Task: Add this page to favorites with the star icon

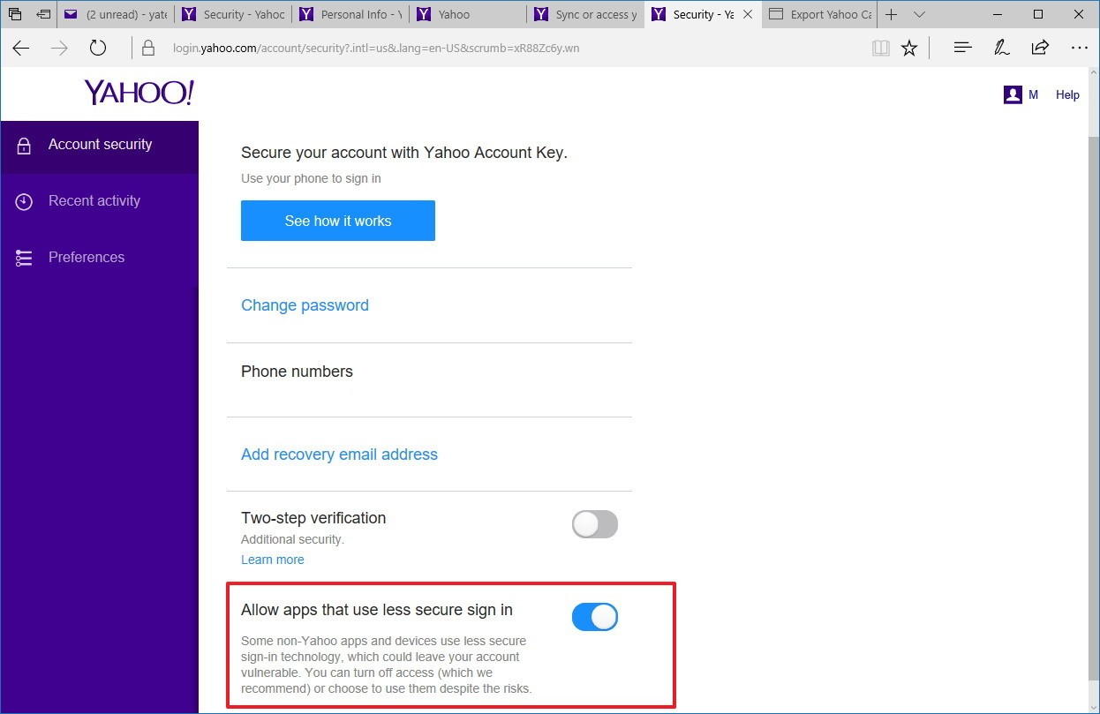Action: pyautogui.click(x=909, y=48)
